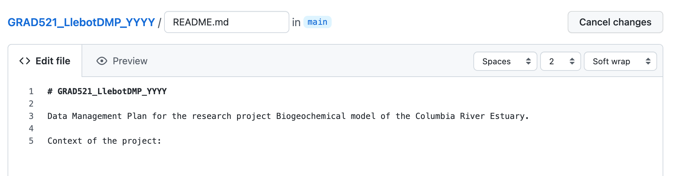The width and height of the screenshot is (675, 176).
Task: Click the Data Management Plan text on line 3
Action: pyautogui.click(x=84, y=116)
